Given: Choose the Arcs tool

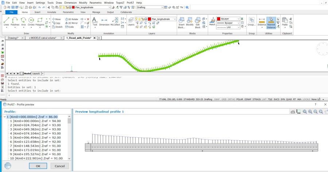Looking at the screenshot, I should pyautogui.click(x=23, y=21).
